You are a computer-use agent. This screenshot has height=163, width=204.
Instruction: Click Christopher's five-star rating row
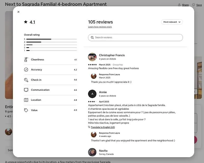[x=92, y=65]
